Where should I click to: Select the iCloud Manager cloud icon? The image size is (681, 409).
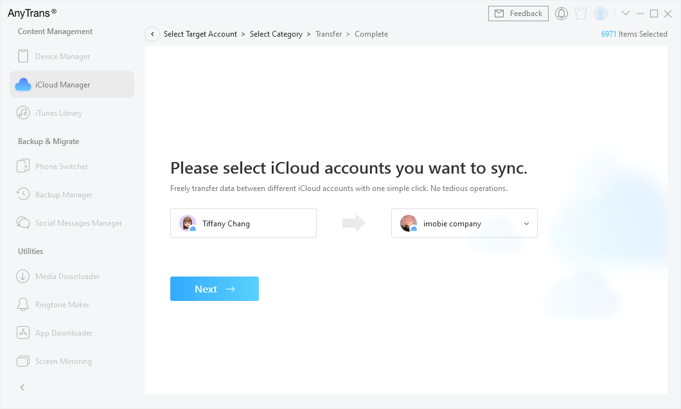[x=23, y=85]
